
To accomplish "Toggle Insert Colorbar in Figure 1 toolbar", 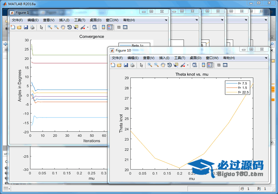I will [103, 27].
